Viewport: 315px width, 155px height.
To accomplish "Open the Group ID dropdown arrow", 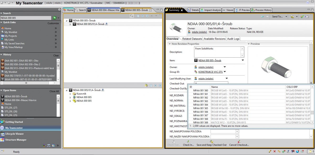I will 225,71.
